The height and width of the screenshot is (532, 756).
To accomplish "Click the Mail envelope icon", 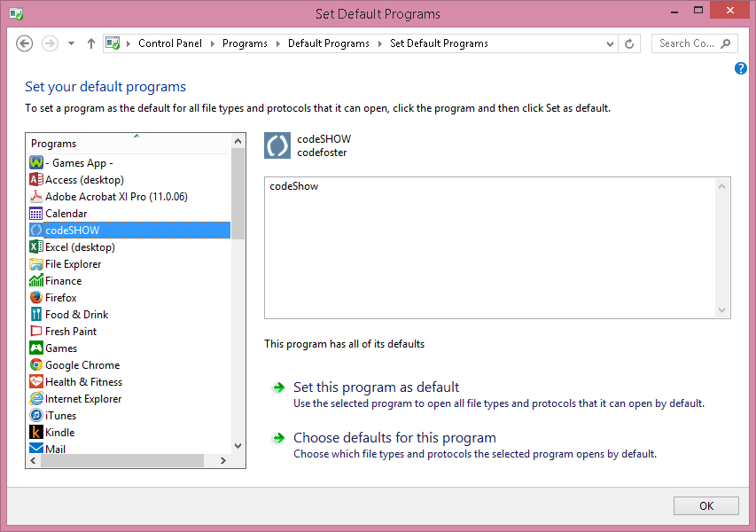I will [36, 449].
